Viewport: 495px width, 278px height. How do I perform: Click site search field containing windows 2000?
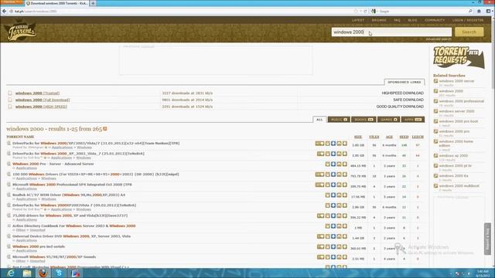point(391,32)
